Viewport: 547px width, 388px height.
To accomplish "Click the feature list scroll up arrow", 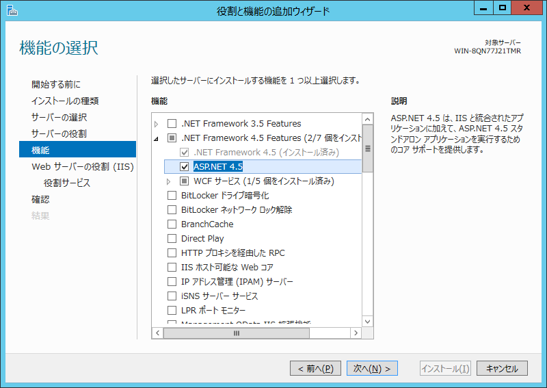I will [x=367, y=119].
